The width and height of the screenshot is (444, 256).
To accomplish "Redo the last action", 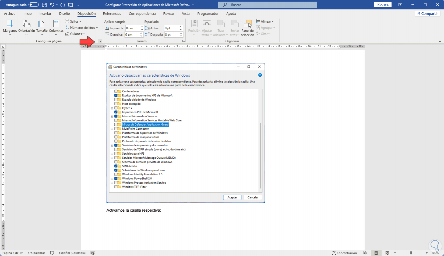I will [63, 5].
